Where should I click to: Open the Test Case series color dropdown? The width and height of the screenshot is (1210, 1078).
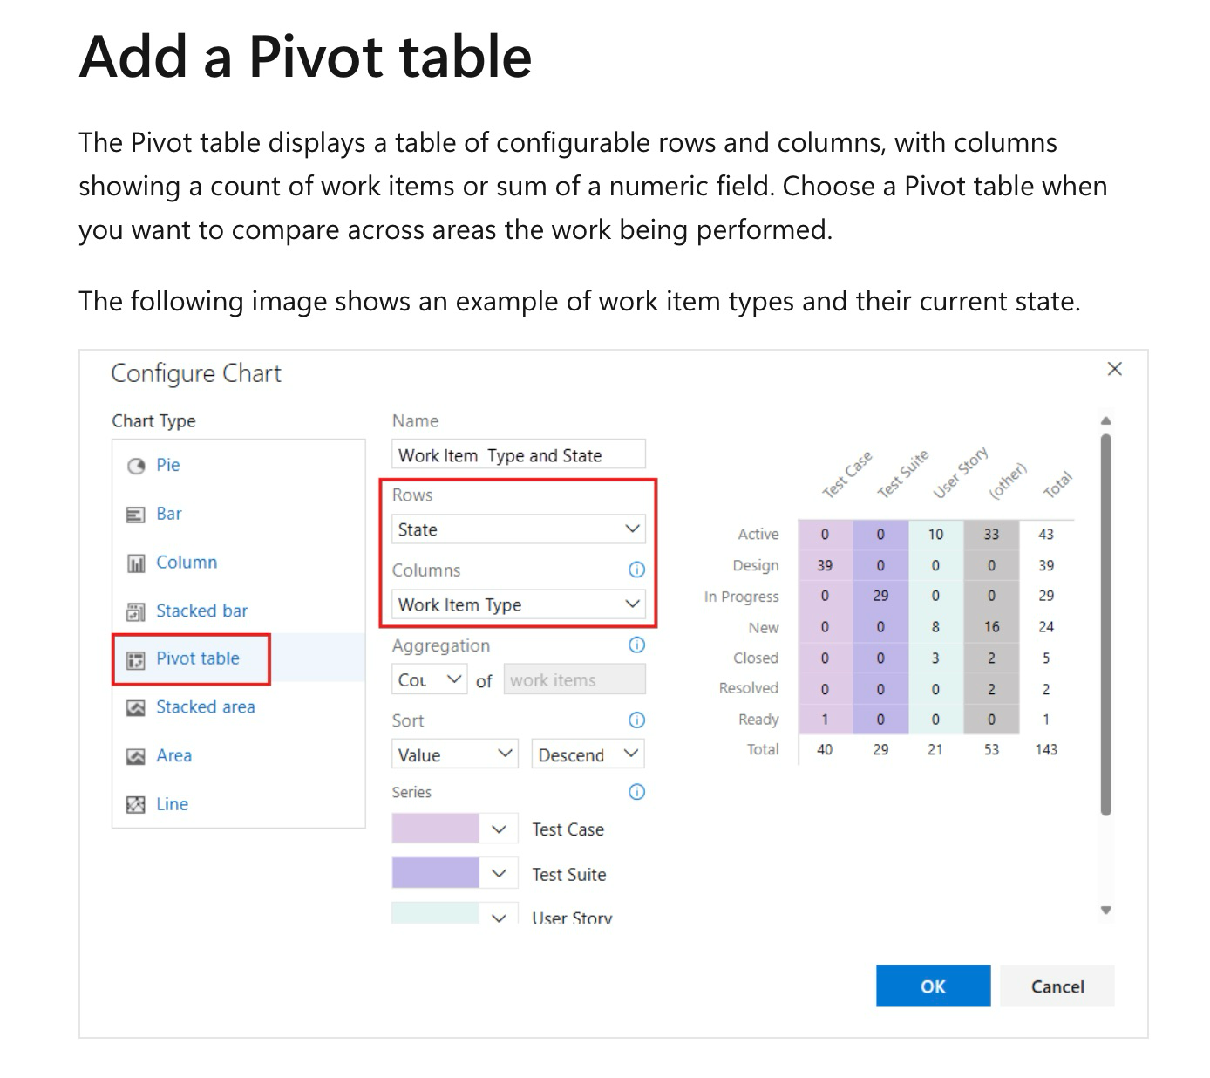(499, 829)
